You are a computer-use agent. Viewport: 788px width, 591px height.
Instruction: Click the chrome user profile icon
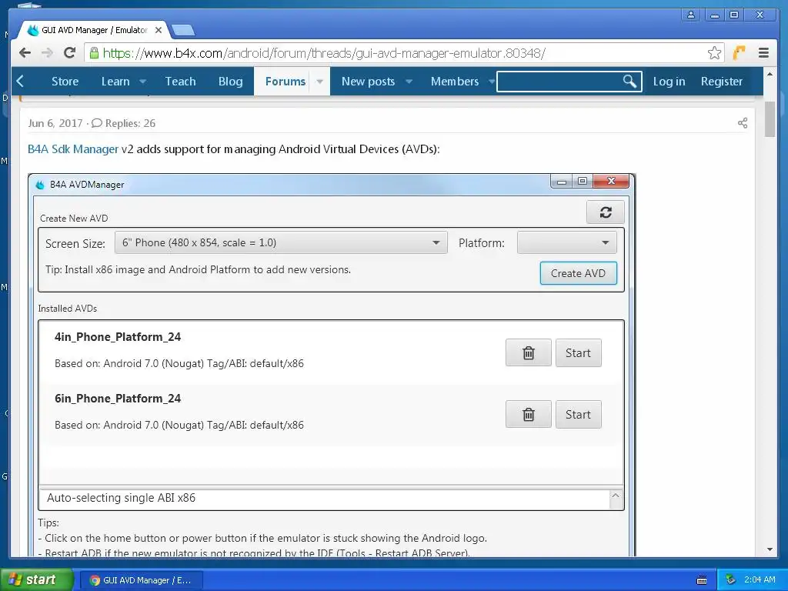[x=691, y=15]
